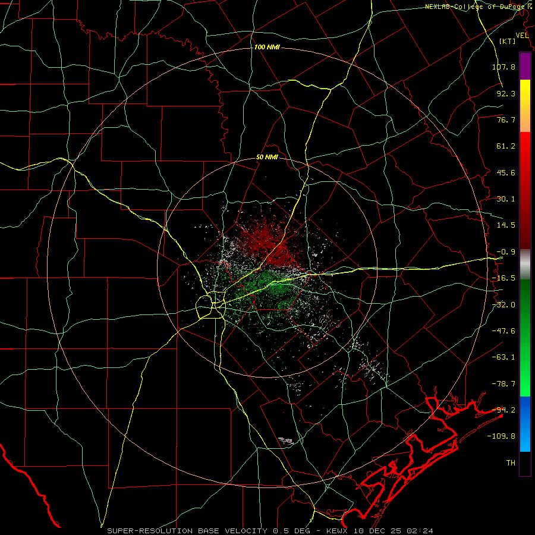Click the "TH" label beside the scale
535x535 pixels.
(511, 462)
